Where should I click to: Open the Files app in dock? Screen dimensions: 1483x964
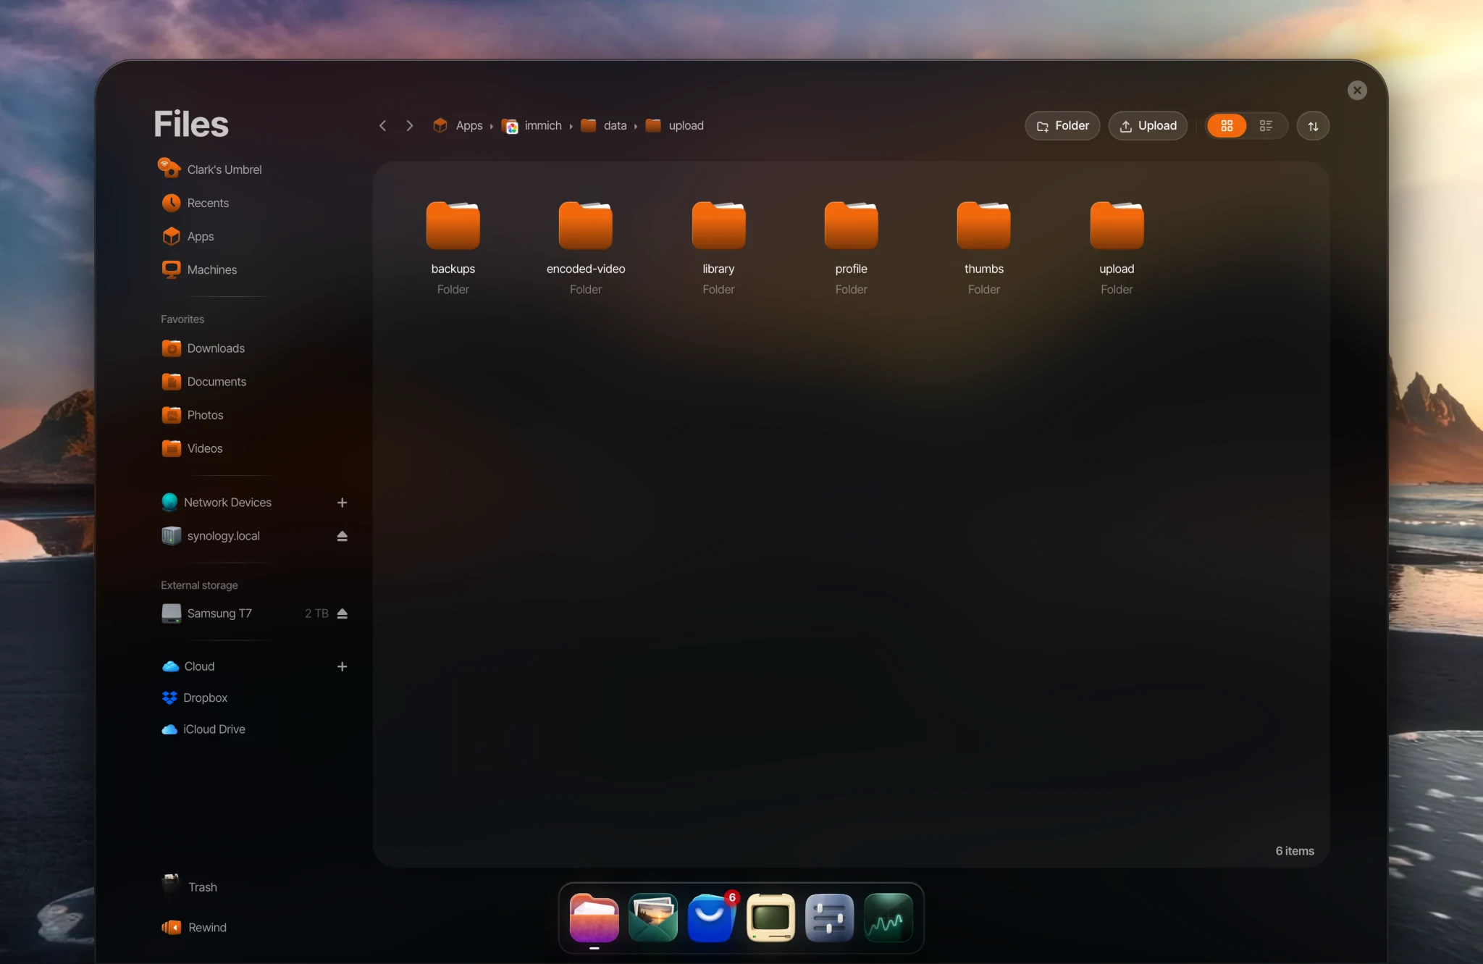click(x=594, y=918)
